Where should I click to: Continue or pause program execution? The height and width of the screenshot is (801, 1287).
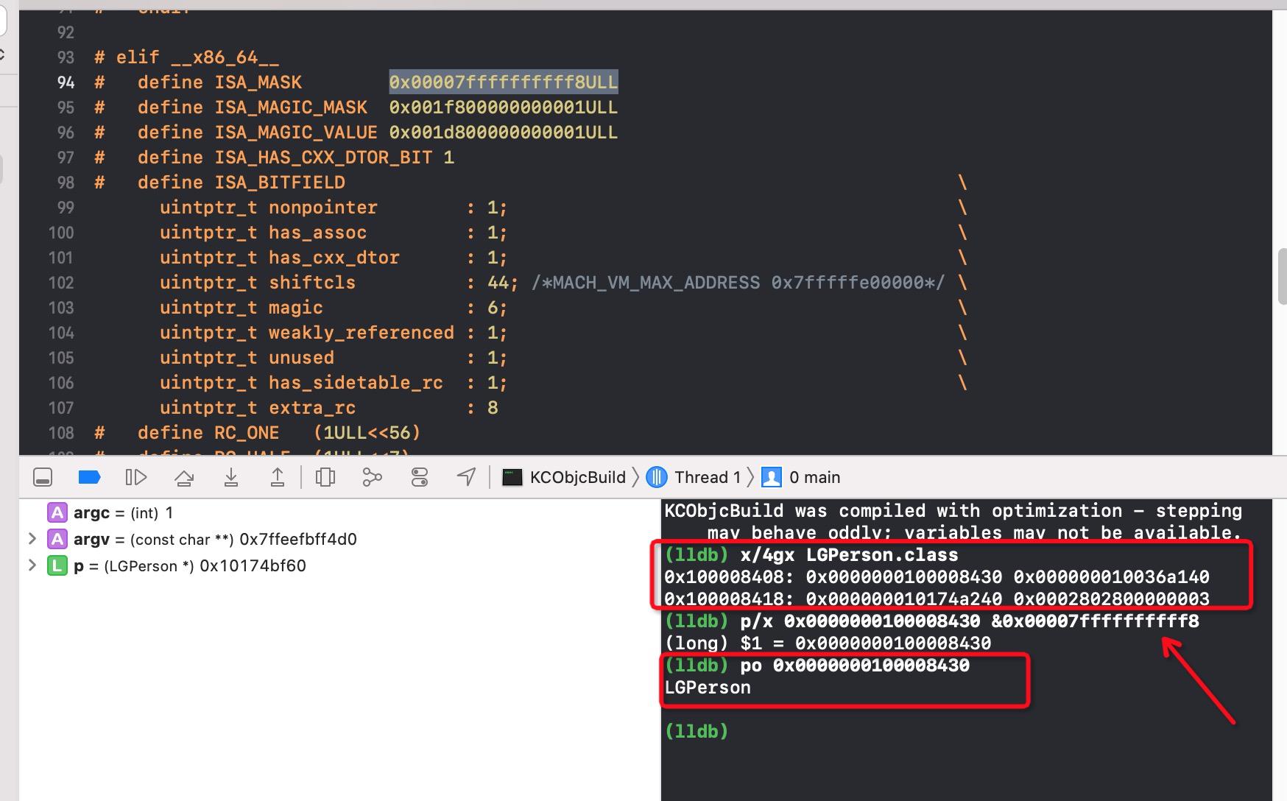[136, 478]
